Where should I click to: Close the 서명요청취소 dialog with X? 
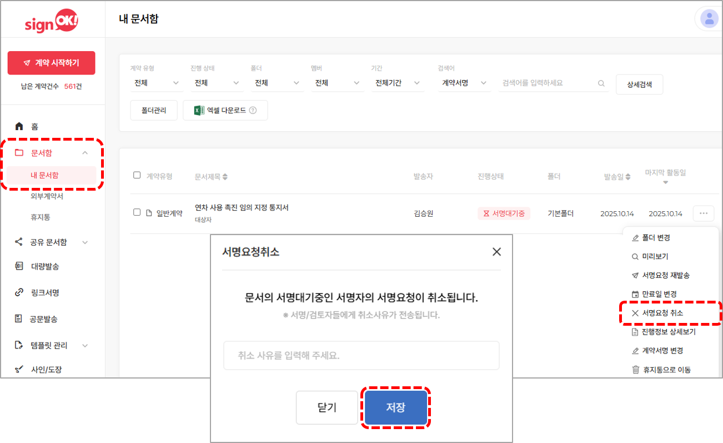click(496, 252)
